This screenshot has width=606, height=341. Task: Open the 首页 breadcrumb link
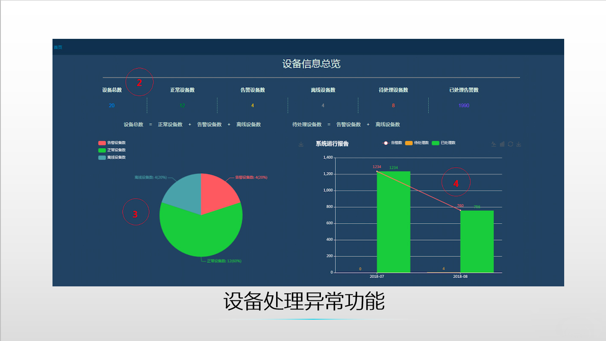point(58,47)
